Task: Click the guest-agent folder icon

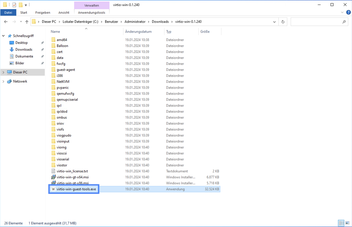Action: click(53, 70)
